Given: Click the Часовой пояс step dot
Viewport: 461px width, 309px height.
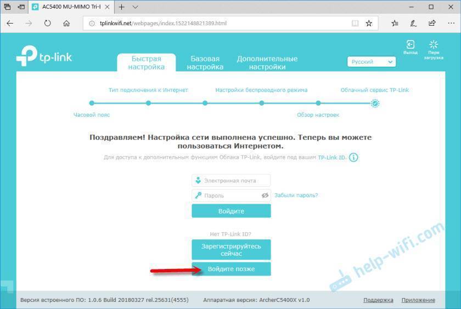Looking at the screenshot, I should [92, 103].
